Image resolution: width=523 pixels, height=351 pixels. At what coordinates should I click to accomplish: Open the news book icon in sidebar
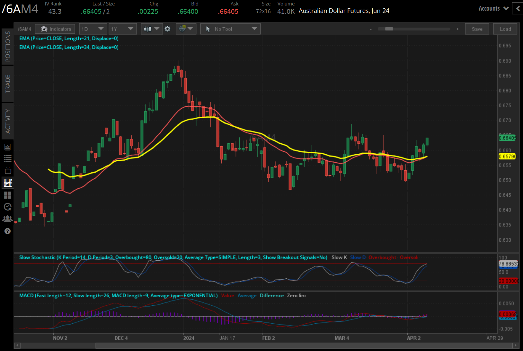pyautogui.click(x=8, y=147)
